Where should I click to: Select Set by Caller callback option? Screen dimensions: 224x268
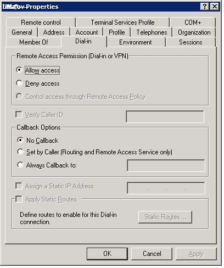pos(20,152)
